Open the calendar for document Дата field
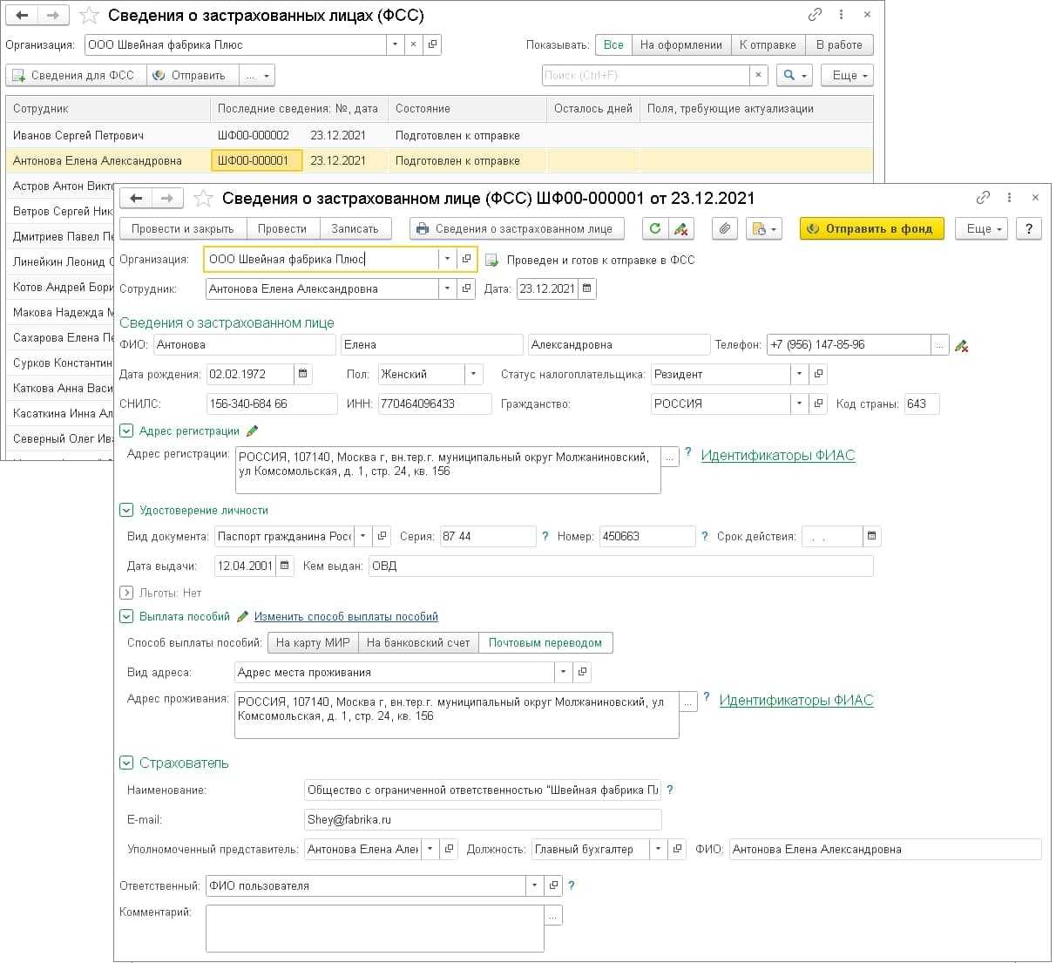The height and width of the screenshot is (963, 1056). pos(587,288)
